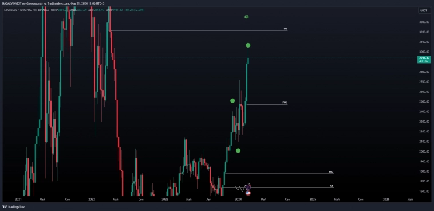Click the 1800.00 price axis label

click(424, 171)
